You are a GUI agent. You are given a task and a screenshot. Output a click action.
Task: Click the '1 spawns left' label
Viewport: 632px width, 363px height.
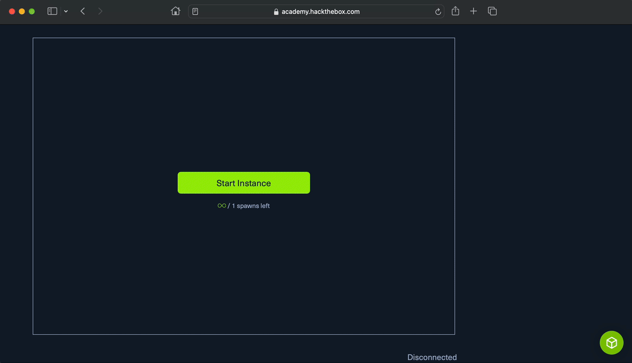pos(250,206)
